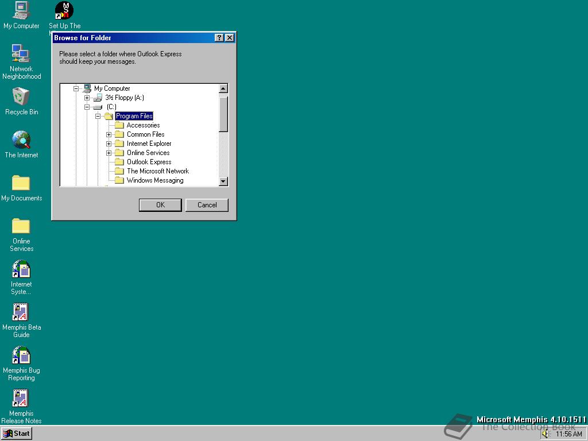Select the Memphis Beta Guide icon
This screenshot has height=441, width=588.
coord(21,312)
